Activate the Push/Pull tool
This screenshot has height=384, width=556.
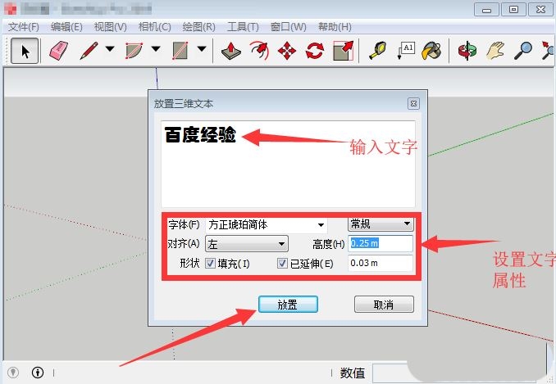point(230,51)
